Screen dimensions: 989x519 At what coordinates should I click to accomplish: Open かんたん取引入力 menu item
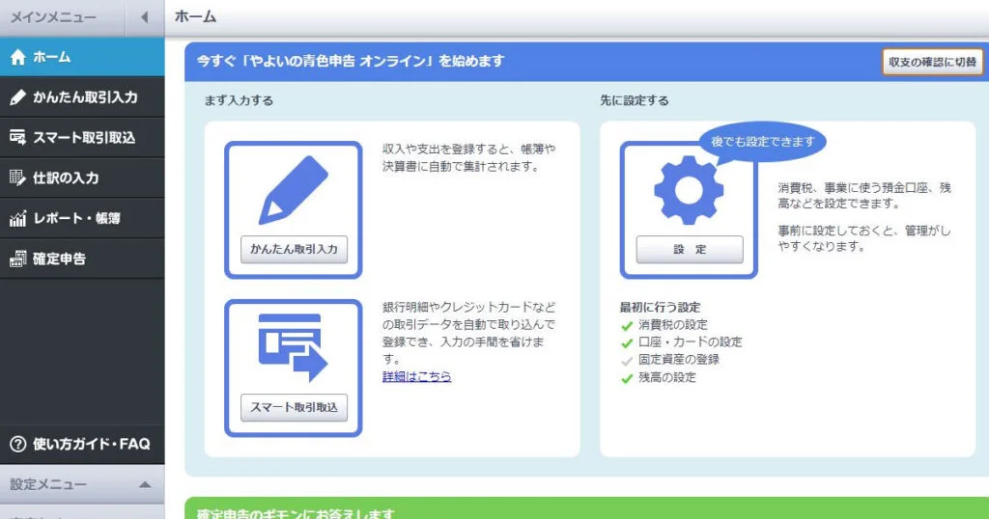coord(82,97)
